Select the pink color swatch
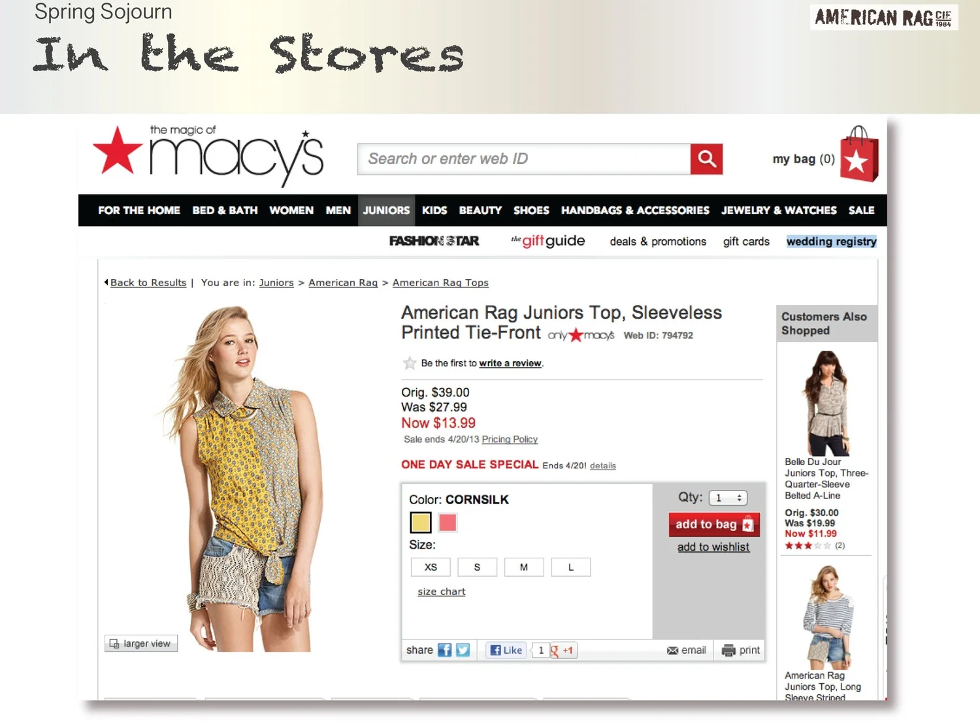The height and width of the screenshot is (723, 980). (x=448, y=522)
